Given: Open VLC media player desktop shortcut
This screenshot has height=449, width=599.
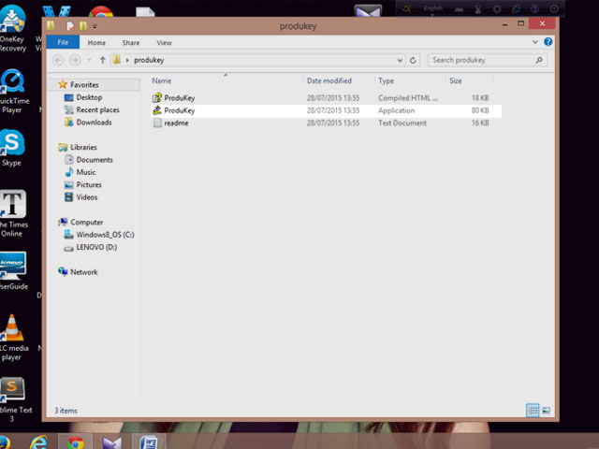Looking at the screenshot, I should [14, 338].
